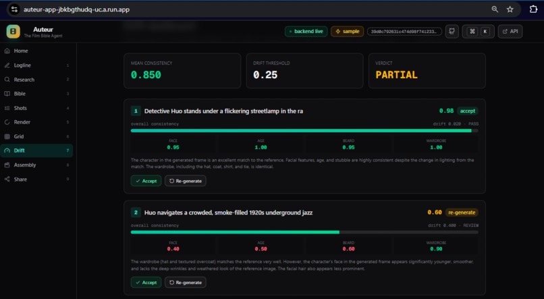Click the Assembly clapperboard icon

[7, 165]
